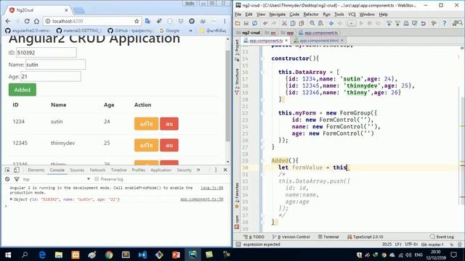Click the clear console icon in DevTools
Image resolution: width=465 pixels, height=261 pixels.
pos(7,179)
